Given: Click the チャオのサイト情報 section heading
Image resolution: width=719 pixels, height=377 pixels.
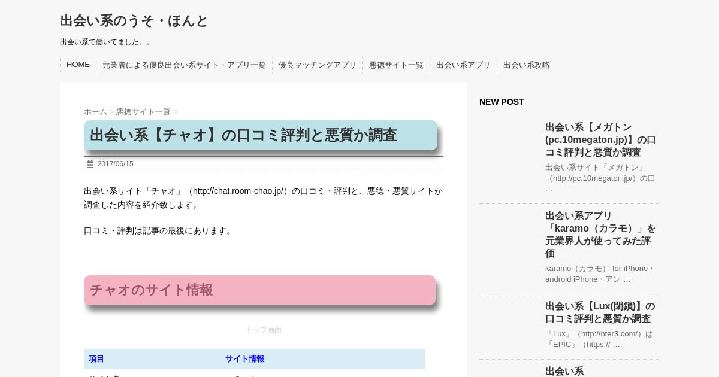Looking at the screenshot, I should [151, 290].
